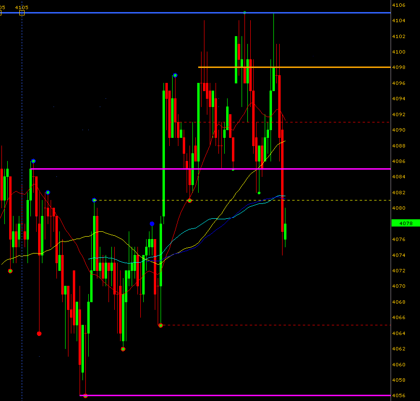Click the swing-low dot near 4062
420x401 pixels.
(x=123, y=349)
